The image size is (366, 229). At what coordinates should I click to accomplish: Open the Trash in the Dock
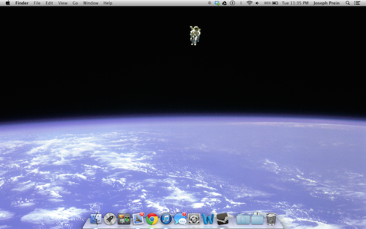tap(271, 219)
